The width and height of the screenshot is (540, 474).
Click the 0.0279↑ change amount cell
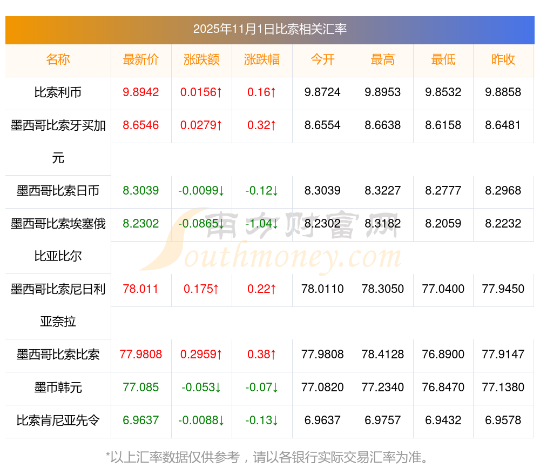[x=201, y=125]
